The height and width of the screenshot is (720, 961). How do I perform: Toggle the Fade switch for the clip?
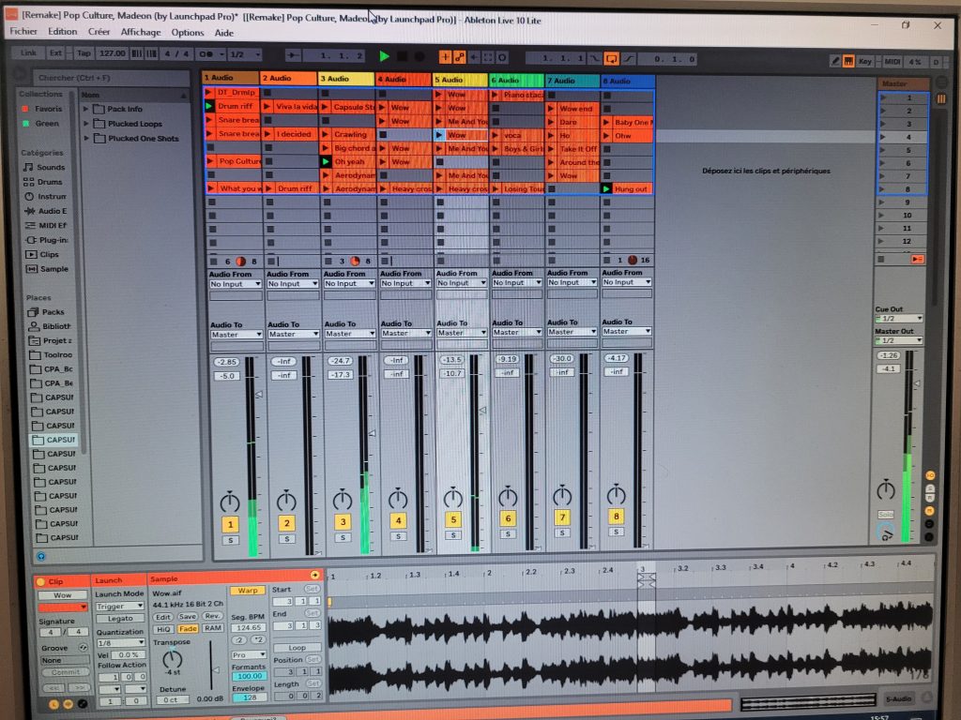click(x=188, y=629)
